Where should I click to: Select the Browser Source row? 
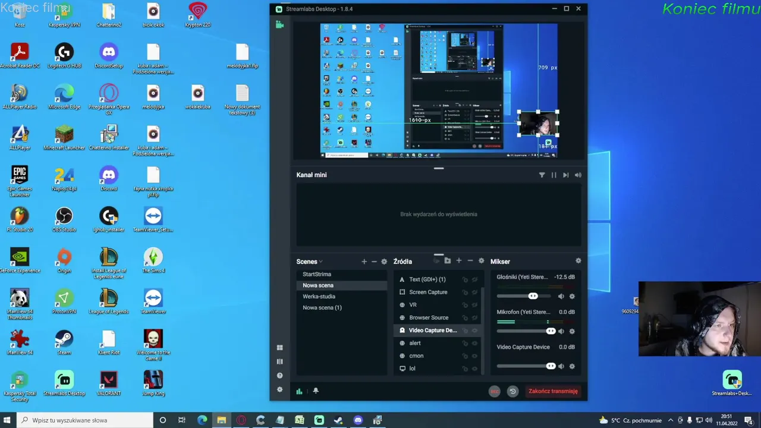(437, 318)
